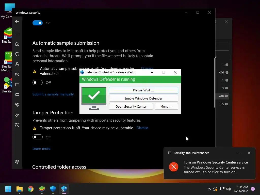Screen dimensions: 260x195
Task: Close the Security and Maintenance notification
Action: tap(249, 153)
